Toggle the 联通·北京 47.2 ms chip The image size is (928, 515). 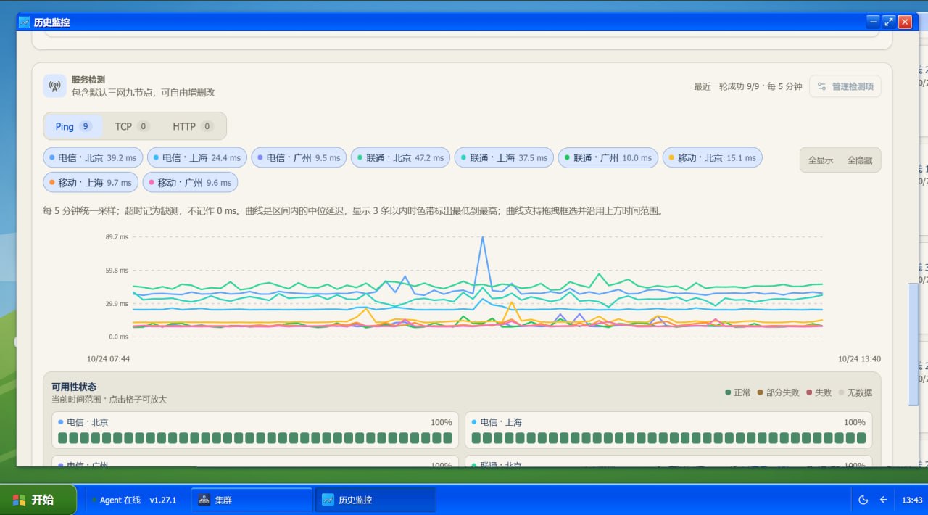click(400, 157)
